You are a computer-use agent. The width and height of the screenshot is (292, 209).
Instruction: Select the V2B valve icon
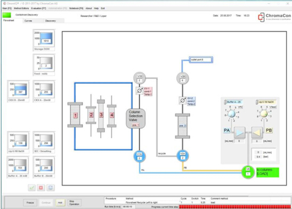pyautogui.click(x=182, y=78)
